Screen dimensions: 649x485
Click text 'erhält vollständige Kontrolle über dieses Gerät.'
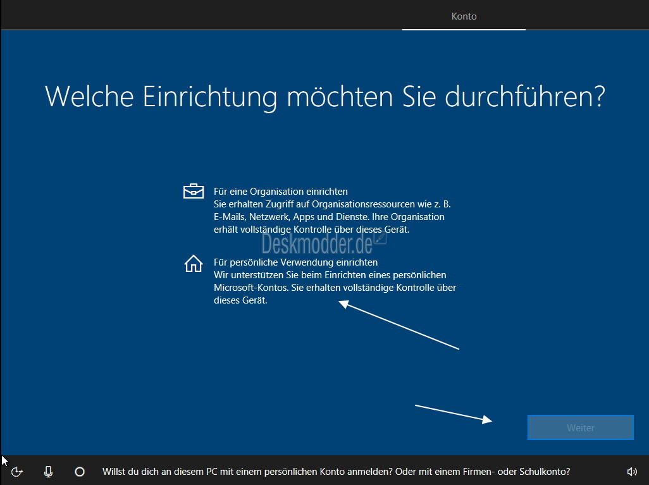click(311, 230)
